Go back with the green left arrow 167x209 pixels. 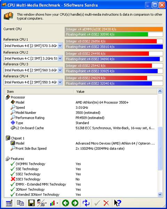click(65, 203)
